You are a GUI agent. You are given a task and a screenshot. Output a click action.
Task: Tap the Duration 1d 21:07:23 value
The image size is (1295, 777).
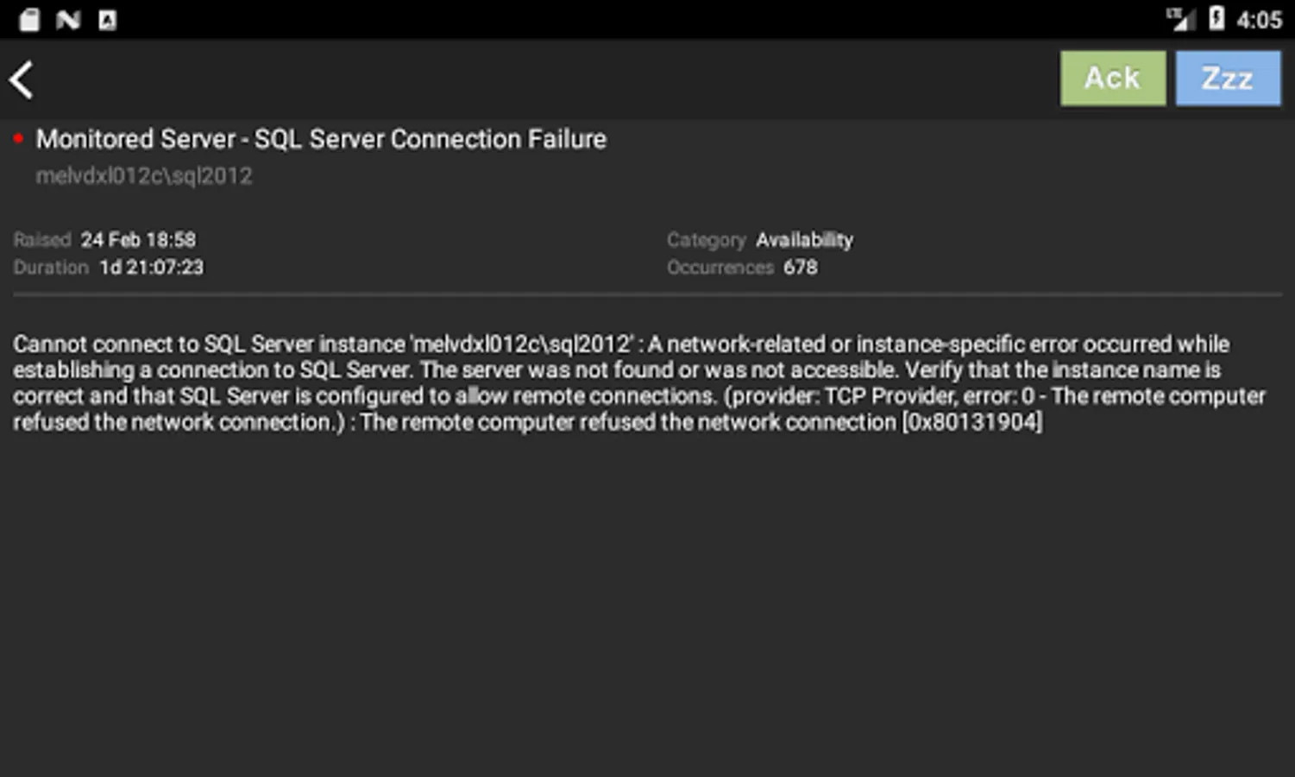pos(151,268)
